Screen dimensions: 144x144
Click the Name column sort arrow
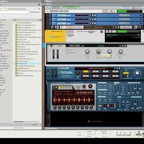coord(40,20)
